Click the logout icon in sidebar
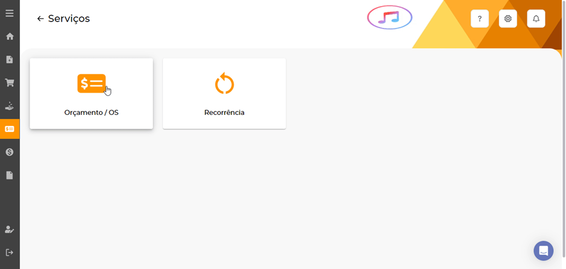The height and width of the screenshot is (269, 566). [10, 252]
